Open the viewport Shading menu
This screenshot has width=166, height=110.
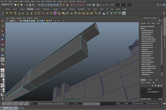click(x=13, y=18)
